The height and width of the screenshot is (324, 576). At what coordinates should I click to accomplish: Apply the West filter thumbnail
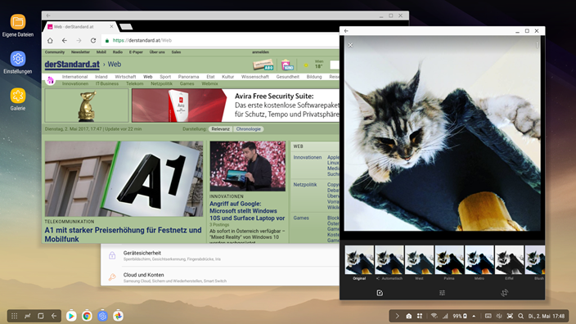[x=419, y=260]
